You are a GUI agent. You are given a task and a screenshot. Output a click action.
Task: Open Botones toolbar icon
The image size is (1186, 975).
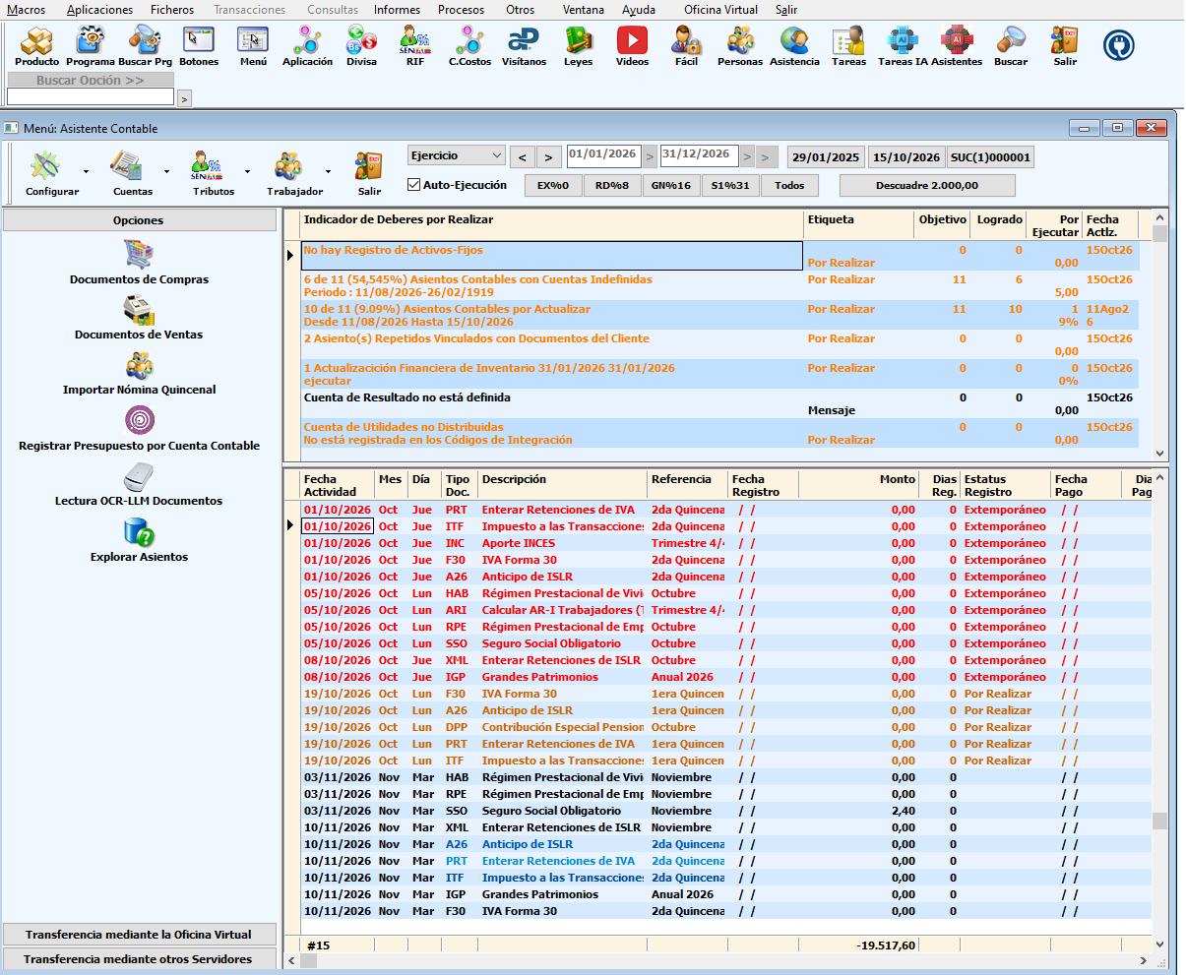tap(199, 46)
